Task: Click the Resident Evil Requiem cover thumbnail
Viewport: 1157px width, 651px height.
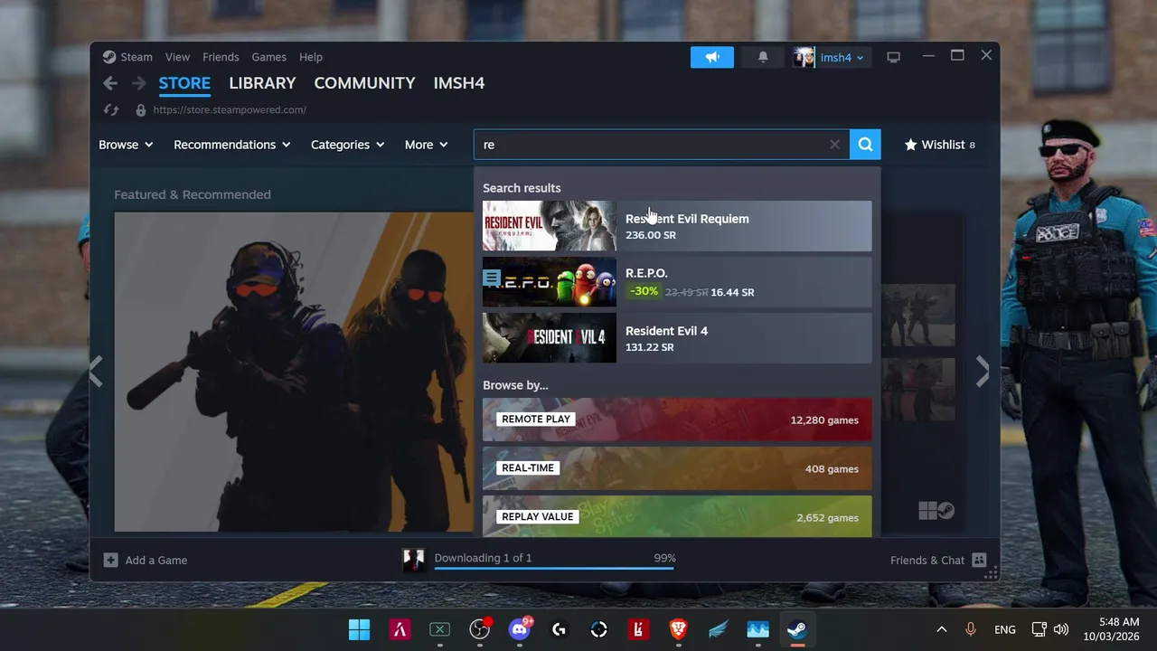Action: [550, 226]
